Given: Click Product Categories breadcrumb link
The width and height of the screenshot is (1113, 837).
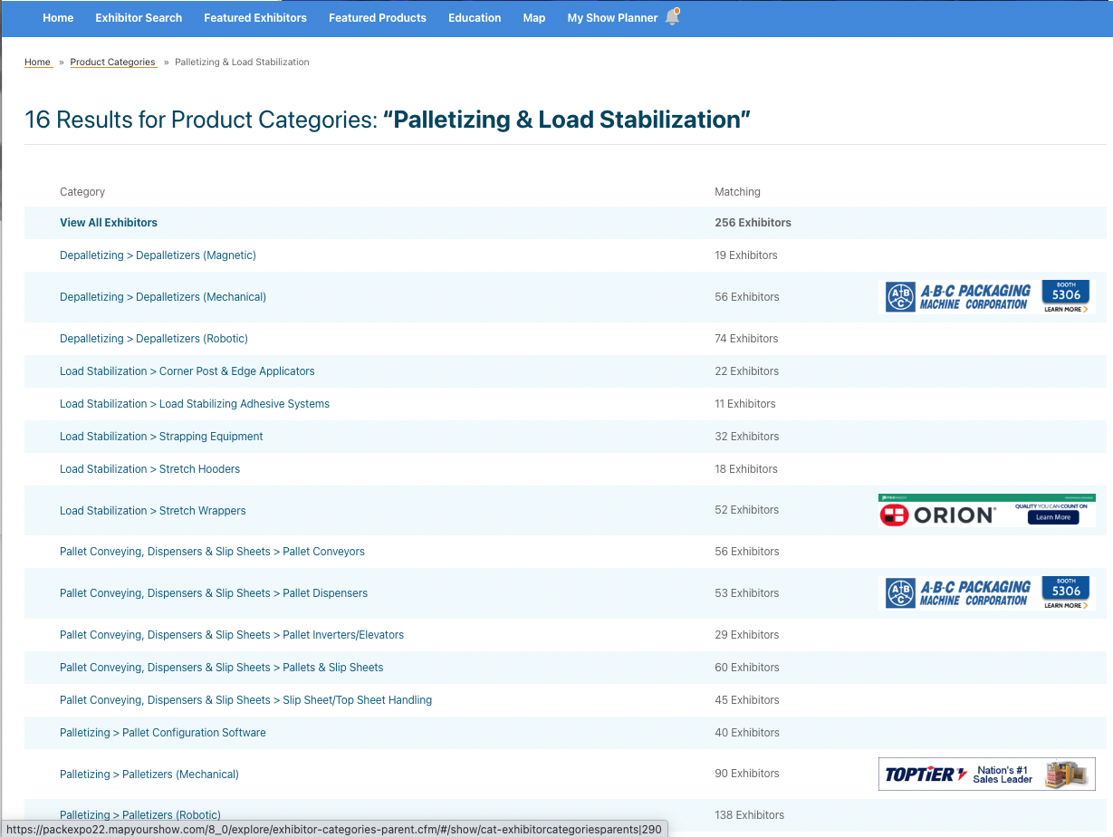Looking at the screenshot, I should [x=113, y=62].
